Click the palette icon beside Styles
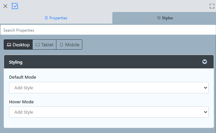The height and width of the screenshot is (133, 216). point(159,18)
